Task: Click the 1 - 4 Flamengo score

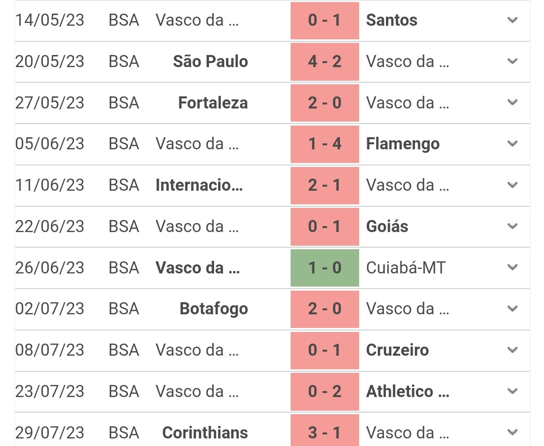Action: pos(325,144)
